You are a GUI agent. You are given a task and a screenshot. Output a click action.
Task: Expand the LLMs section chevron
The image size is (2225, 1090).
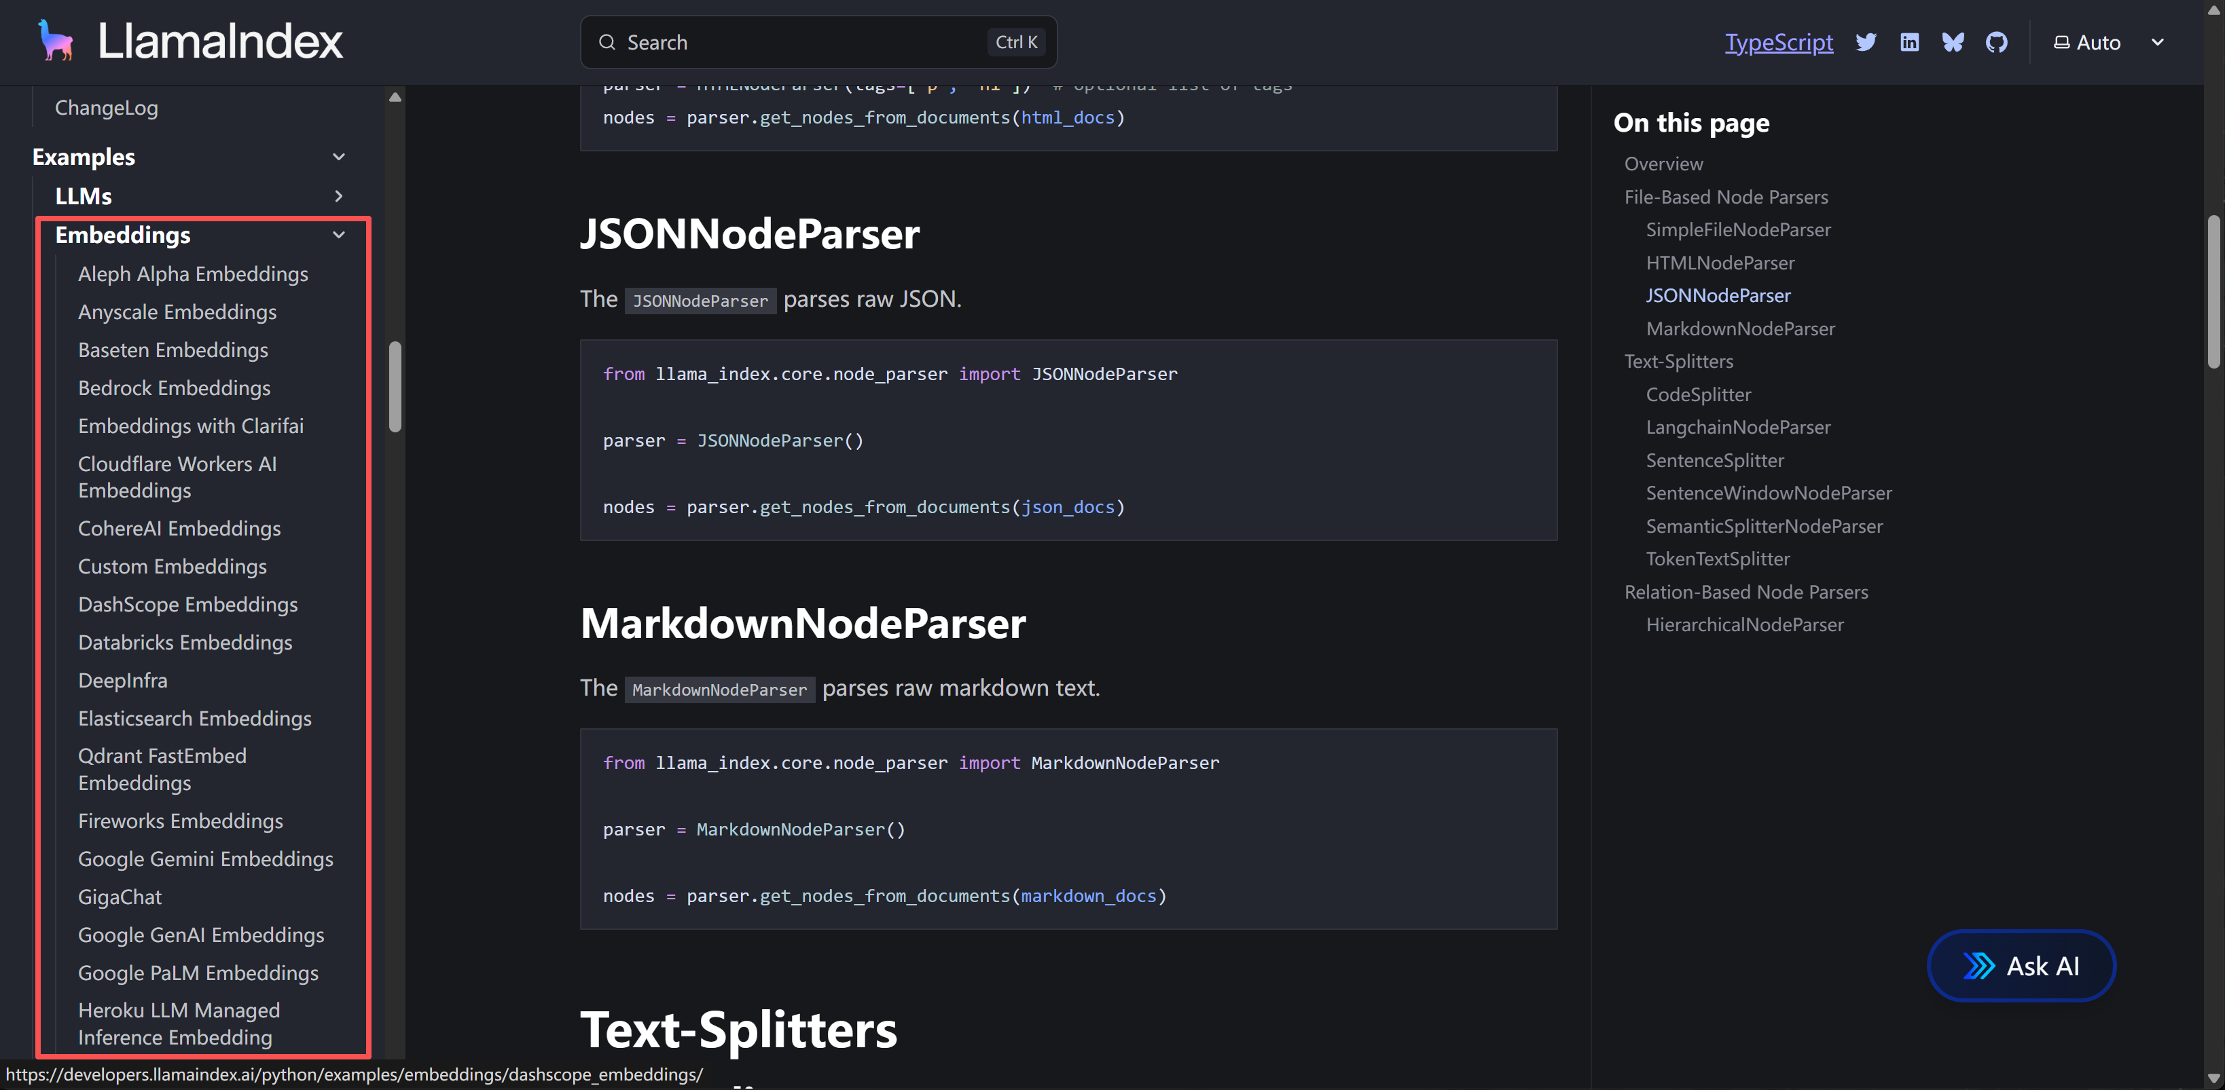pyautogui.click(x=339, y=196)
